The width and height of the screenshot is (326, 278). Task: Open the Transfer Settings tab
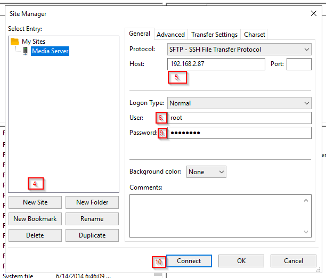pos(214,34)
